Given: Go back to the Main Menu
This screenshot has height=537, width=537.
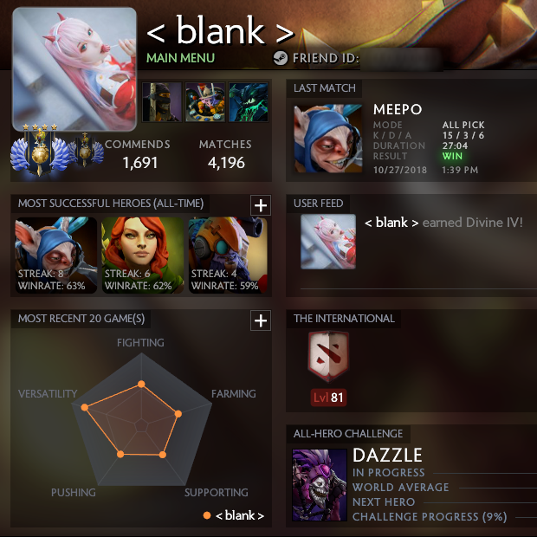Looking at the screenshot, I should [180, 58].
